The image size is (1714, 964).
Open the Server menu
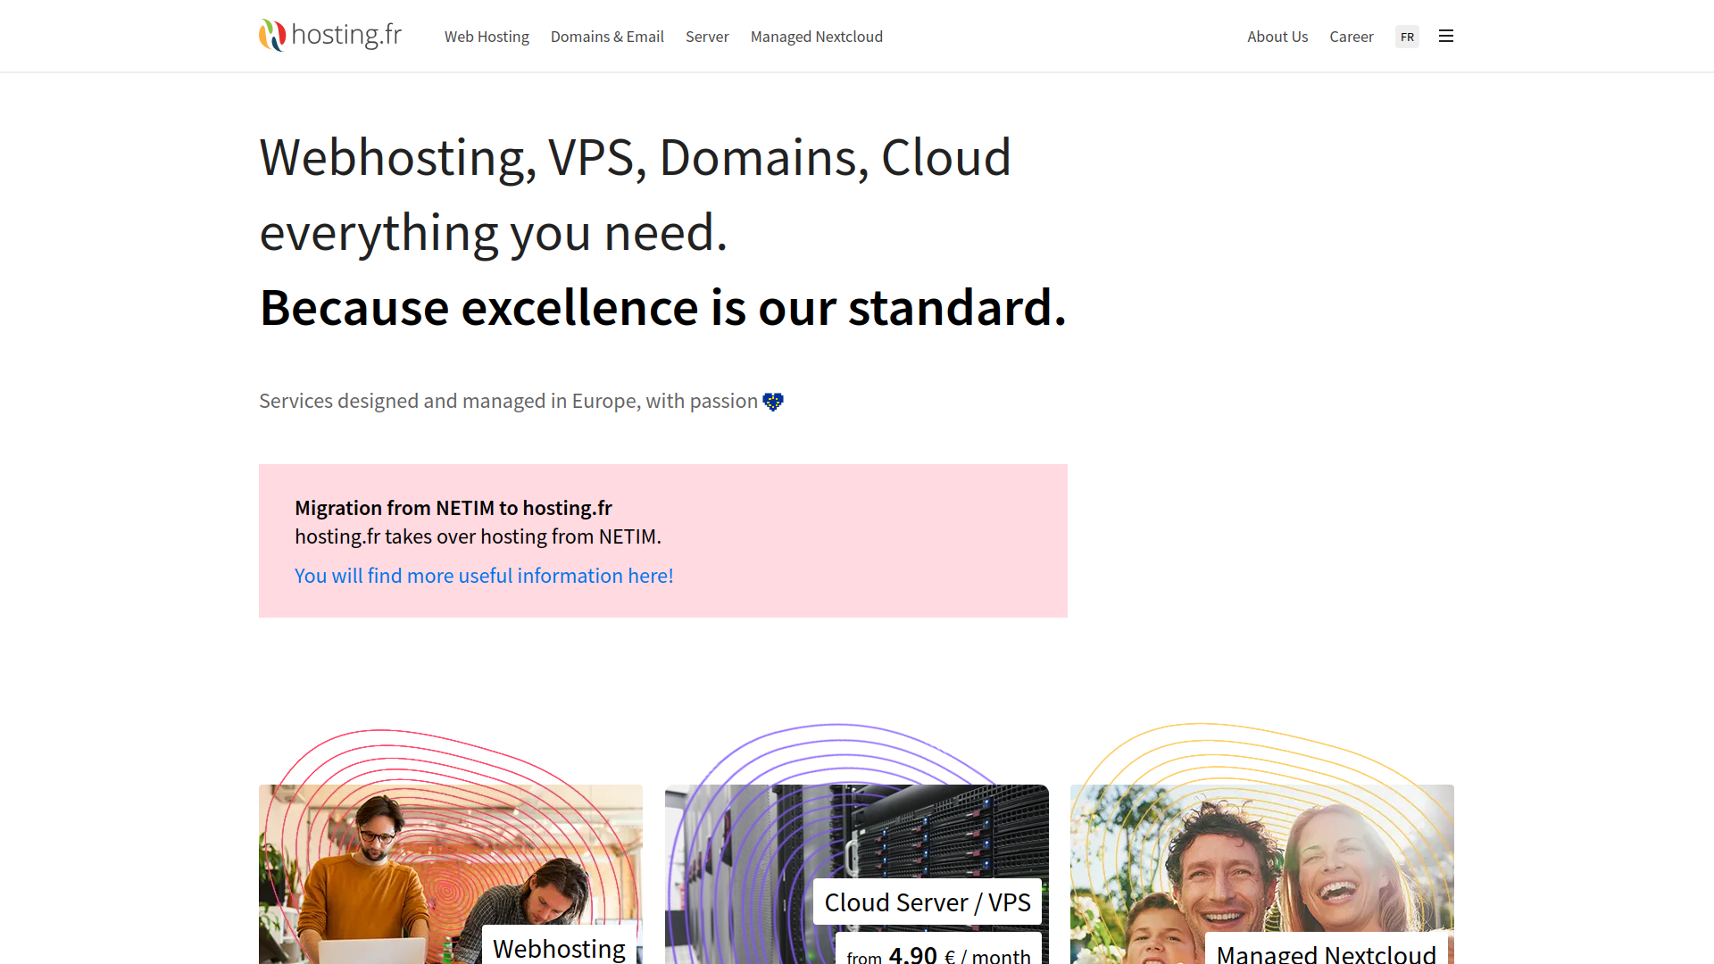pos(707,37)
